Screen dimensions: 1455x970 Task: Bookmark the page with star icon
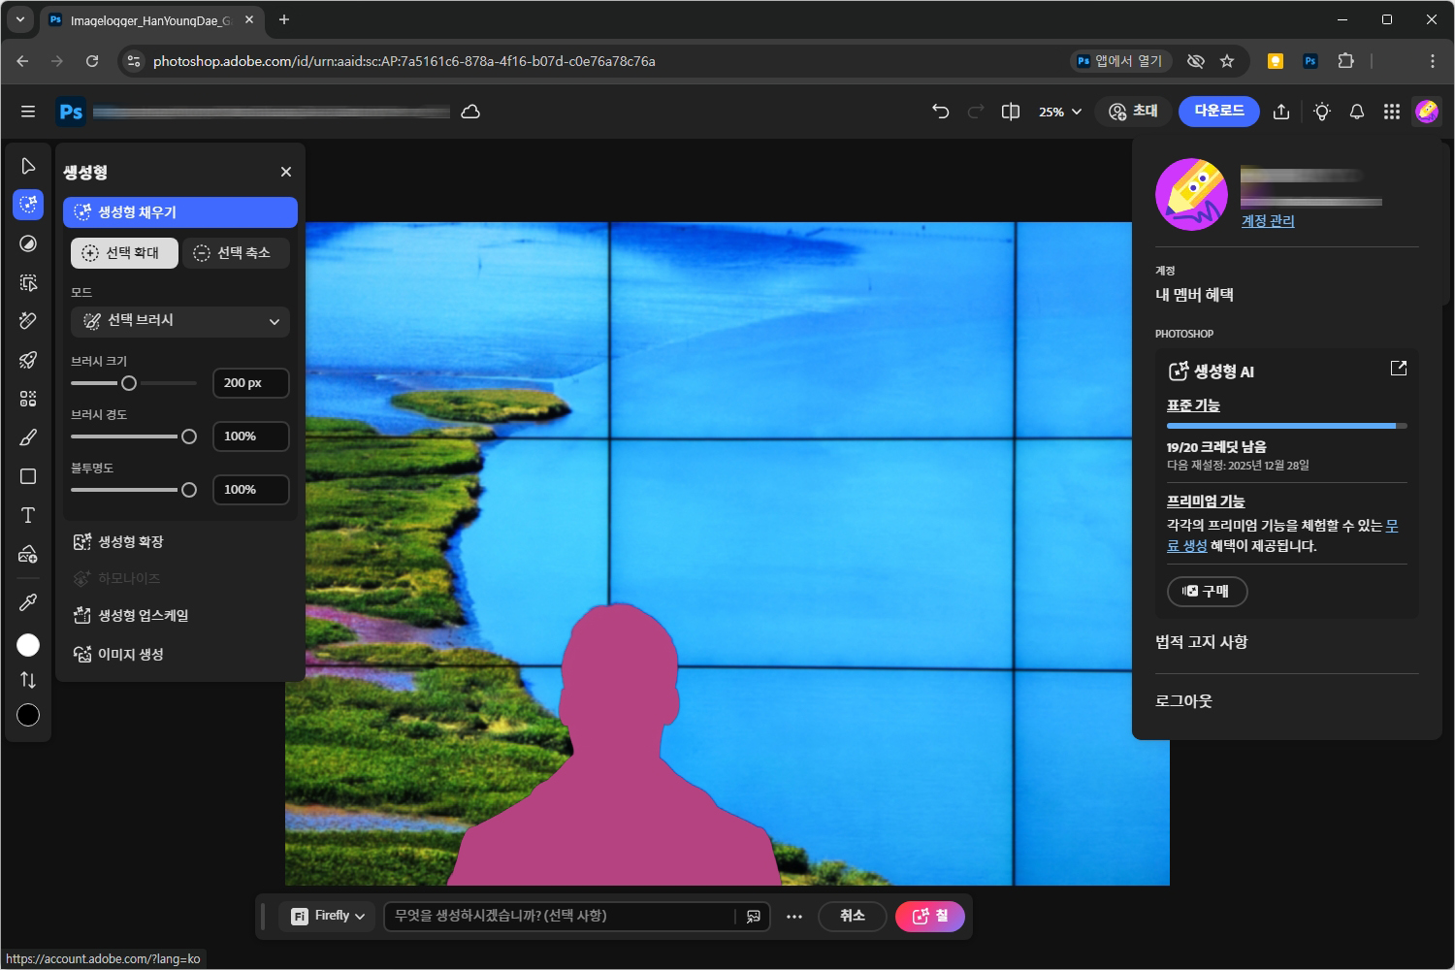click(1227, 61)
